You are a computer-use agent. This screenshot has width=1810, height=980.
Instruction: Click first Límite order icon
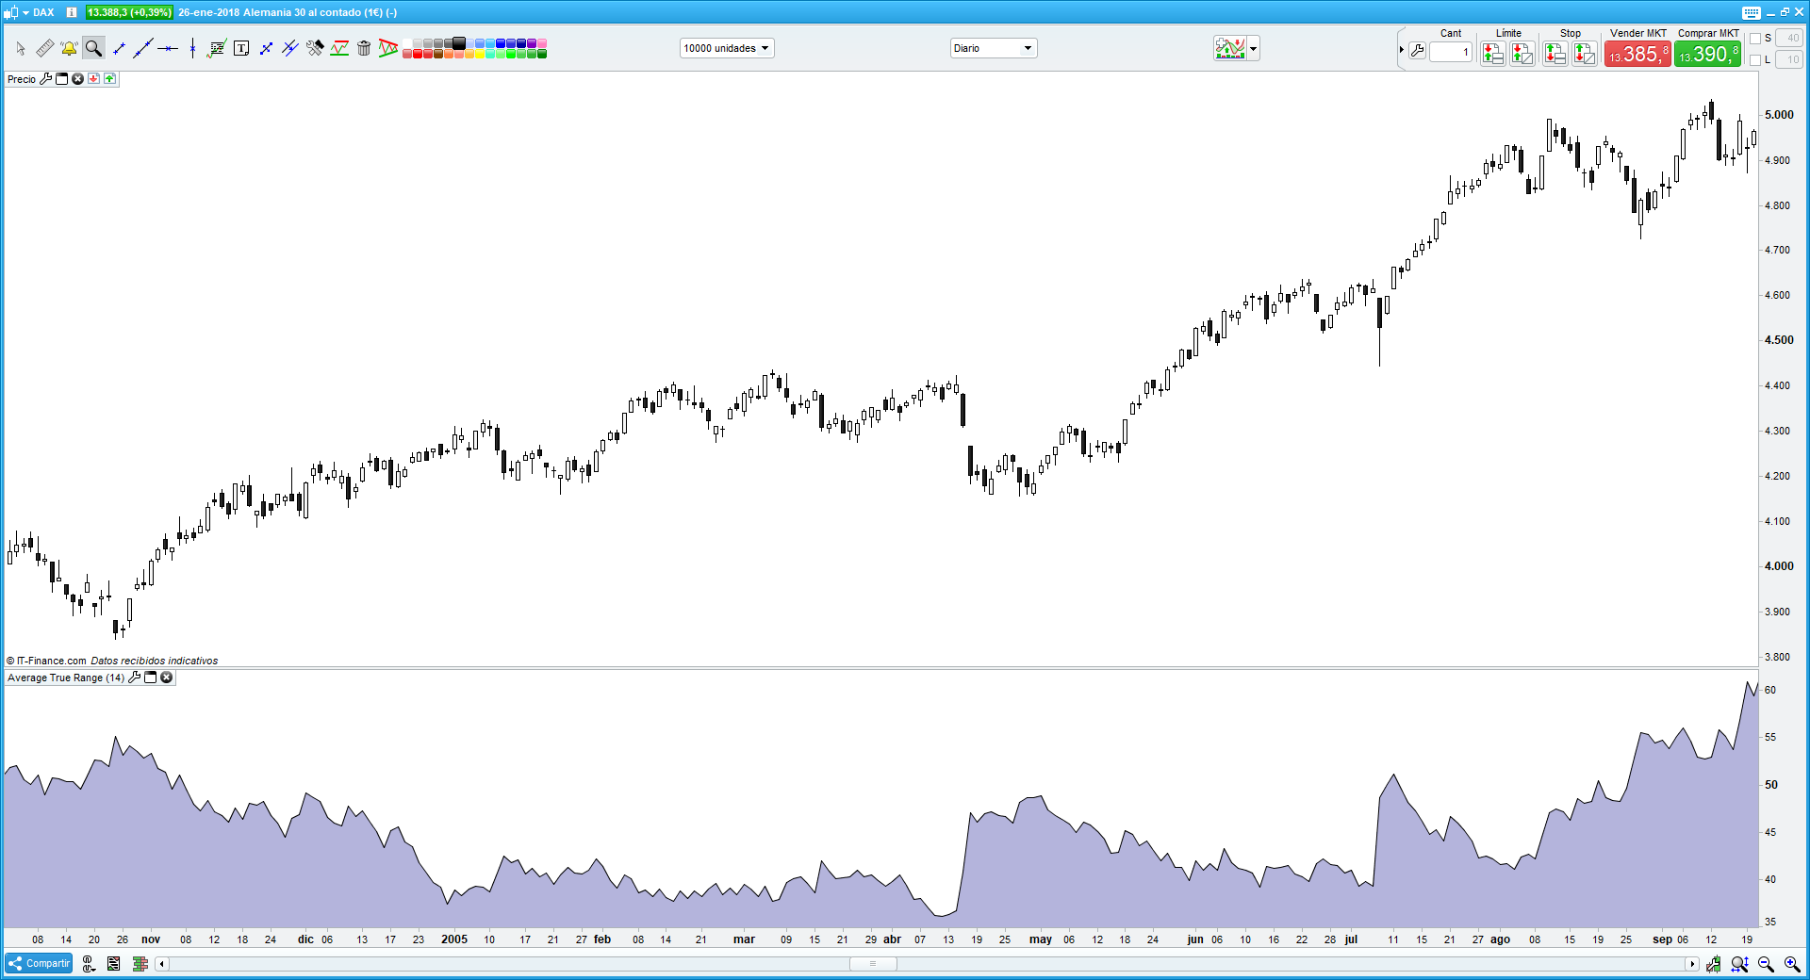tap(1492, 54)
